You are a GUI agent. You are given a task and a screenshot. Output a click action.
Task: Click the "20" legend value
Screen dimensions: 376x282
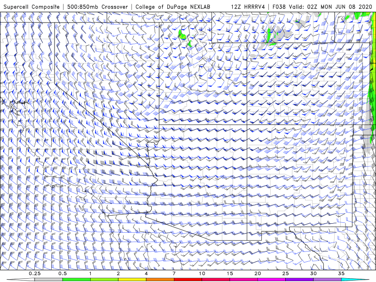point(258,274)
